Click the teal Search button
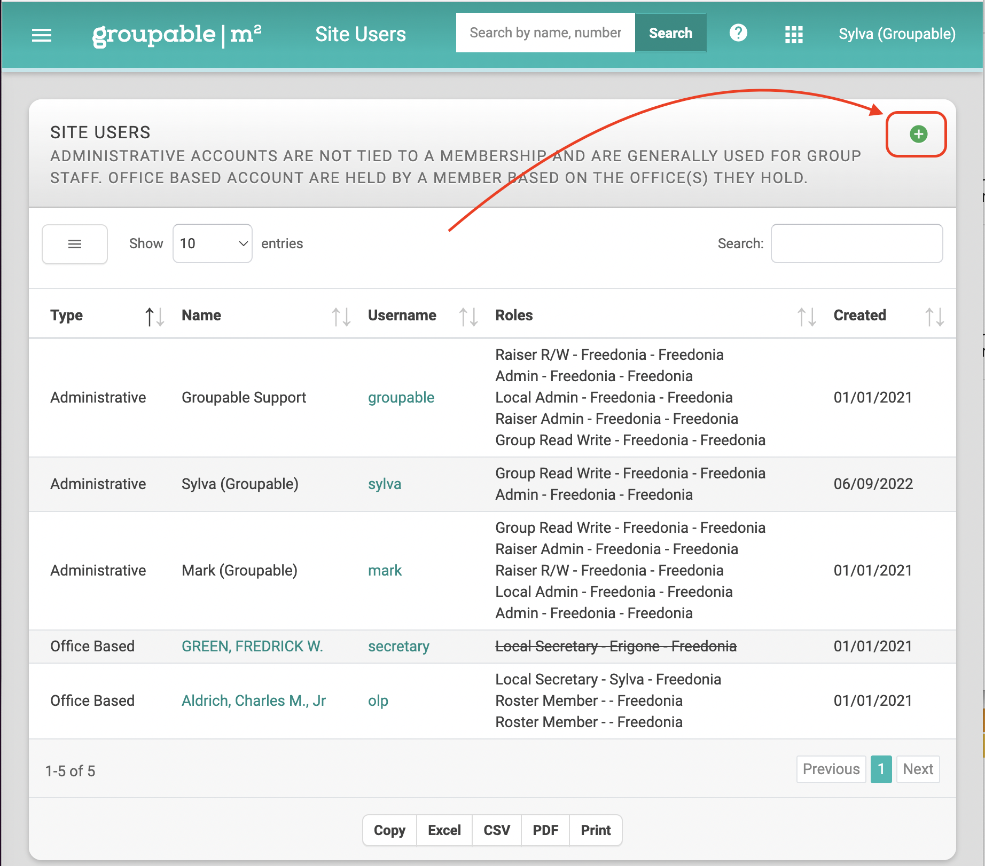 click(x=670, y=33)
